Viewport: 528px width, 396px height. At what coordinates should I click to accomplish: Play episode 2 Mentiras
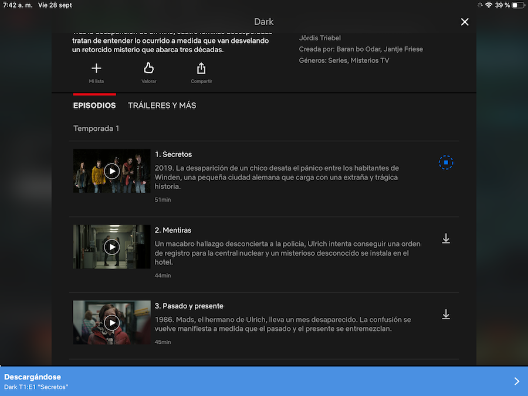coord(111,247)
